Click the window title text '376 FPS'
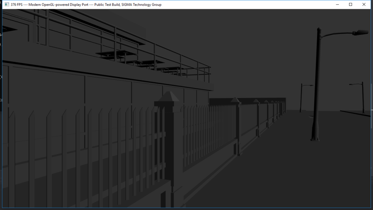 coord(17,4)
